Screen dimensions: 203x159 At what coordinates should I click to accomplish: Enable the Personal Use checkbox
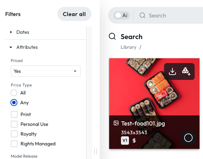click(14, 124)
